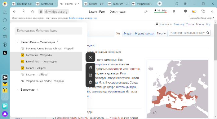Expand the Баптаулар group
217x119 pixels.
click(18, 90)
